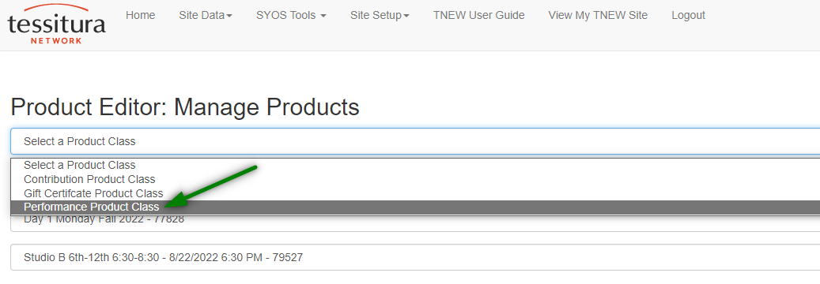The width and height of the screenshot is (820, 284).
Task: Click the Product Editor: Manage Products heading
Action: 185,107
